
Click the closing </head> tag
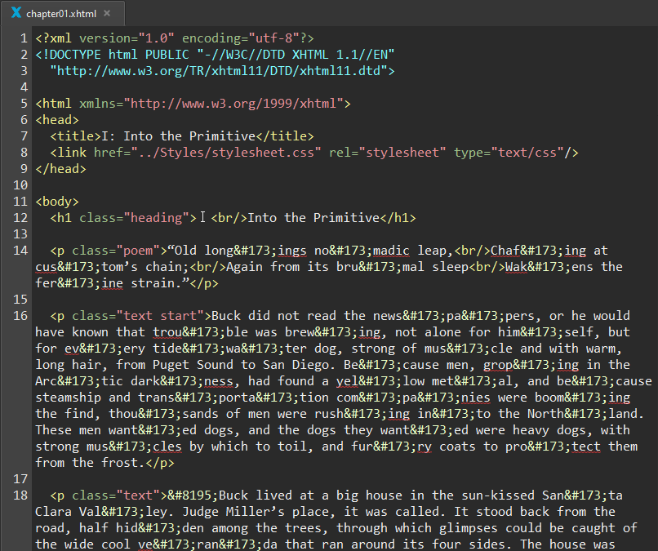coord(61,169)
